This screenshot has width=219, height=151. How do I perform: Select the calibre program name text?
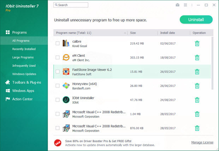point(77,41)
